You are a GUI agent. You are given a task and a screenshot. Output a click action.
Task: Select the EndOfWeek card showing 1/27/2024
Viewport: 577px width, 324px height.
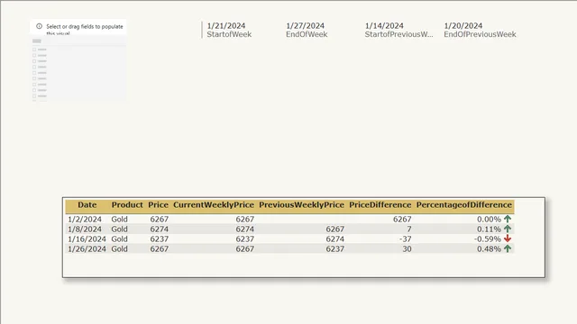(307, 30)
